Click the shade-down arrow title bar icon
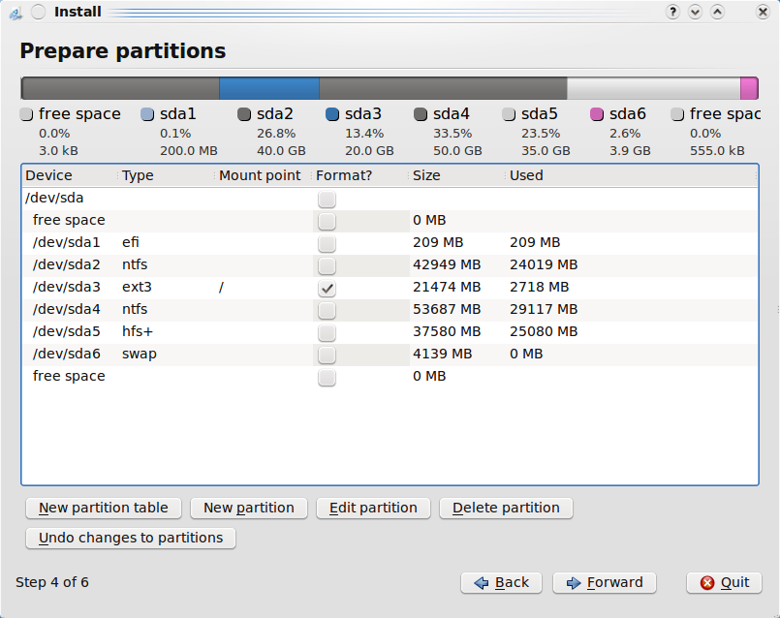780x618 pixels. [x=695, y=12]
